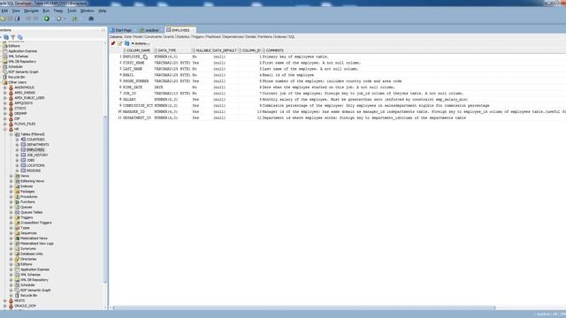
Task: Click the refresh icon in Connections panel
Action: pos(6,37)
